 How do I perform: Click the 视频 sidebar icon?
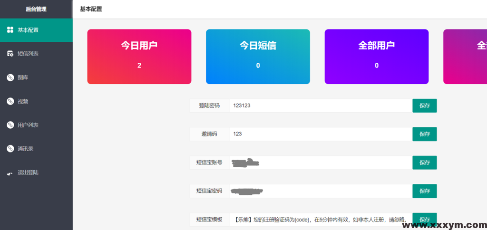[10, 101]
